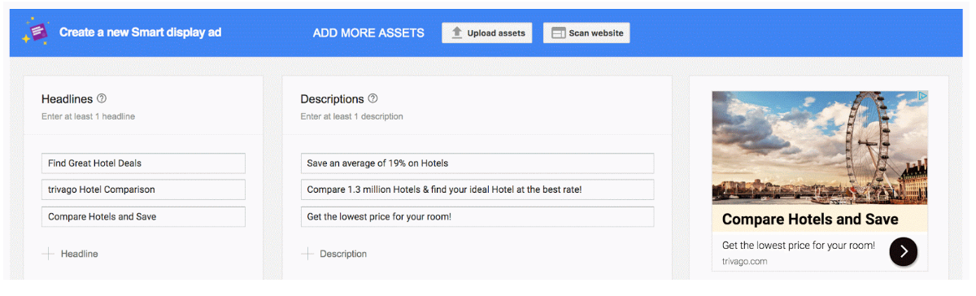Screen dimensions: 976x296
Task: Click the plus icon beside Description
Action: click(x=307, y=254)
